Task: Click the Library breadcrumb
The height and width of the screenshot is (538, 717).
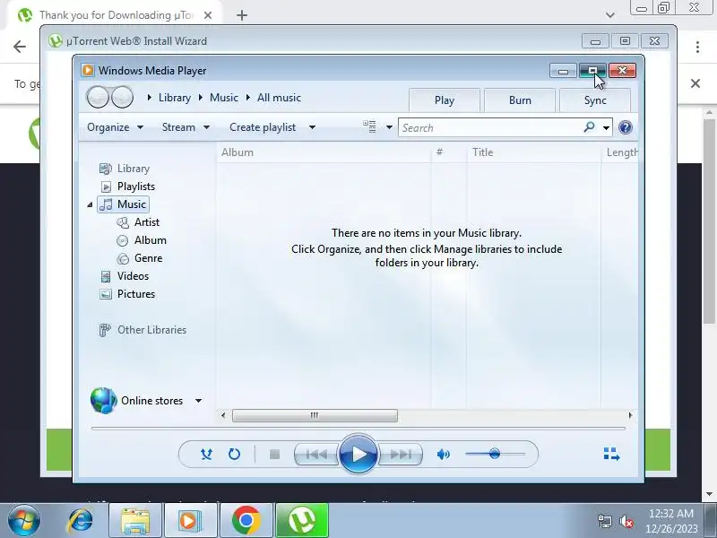Action: pos(175,98)
